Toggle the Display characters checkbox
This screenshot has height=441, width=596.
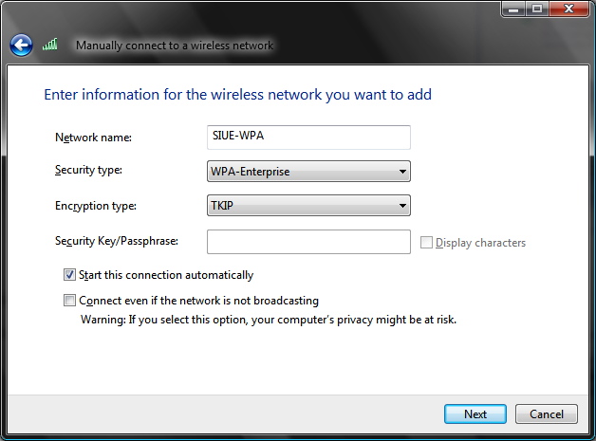tap(427, 243)
